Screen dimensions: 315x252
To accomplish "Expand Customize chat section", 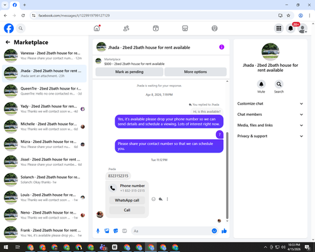I will [270, 103].
